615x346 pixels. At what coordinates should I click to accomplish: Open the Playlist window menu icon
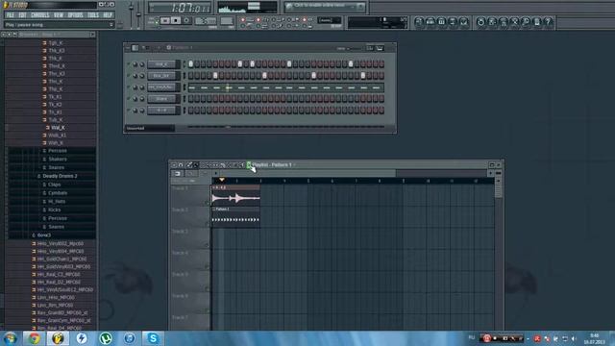[x=174, y=165]
